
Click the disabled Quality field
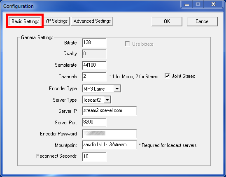click(x=94, y=54)
